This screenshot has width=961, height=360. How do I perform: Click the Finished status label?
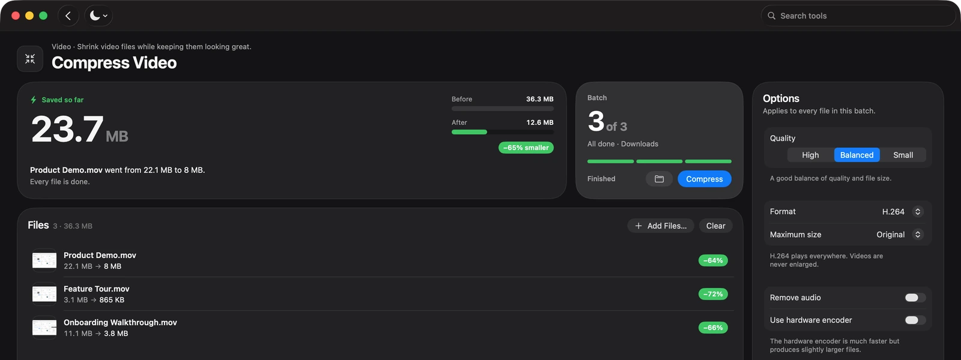[x=601, y=179]
